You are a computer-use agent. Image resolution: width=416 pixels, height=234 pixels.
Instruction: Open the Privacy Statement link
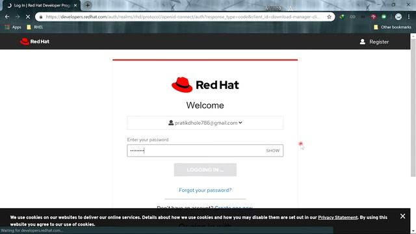[x=338, y=217]
